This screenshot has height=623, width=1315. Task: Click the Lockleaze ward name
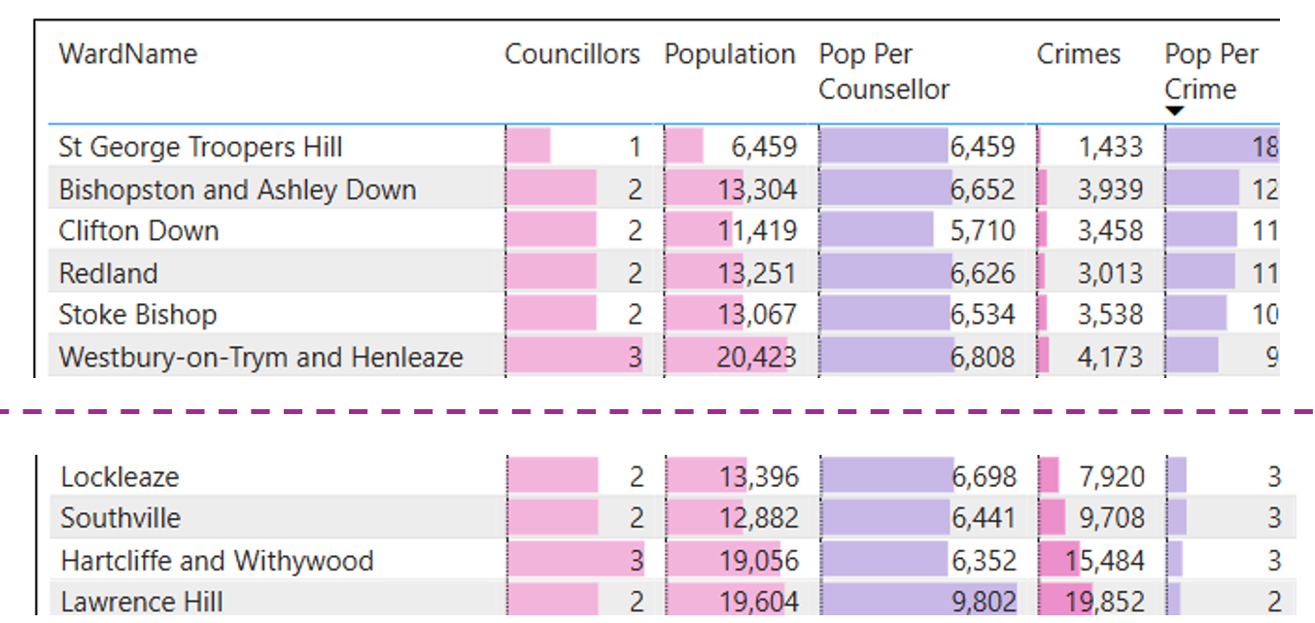pyautogui.click(x=120, y=476)
